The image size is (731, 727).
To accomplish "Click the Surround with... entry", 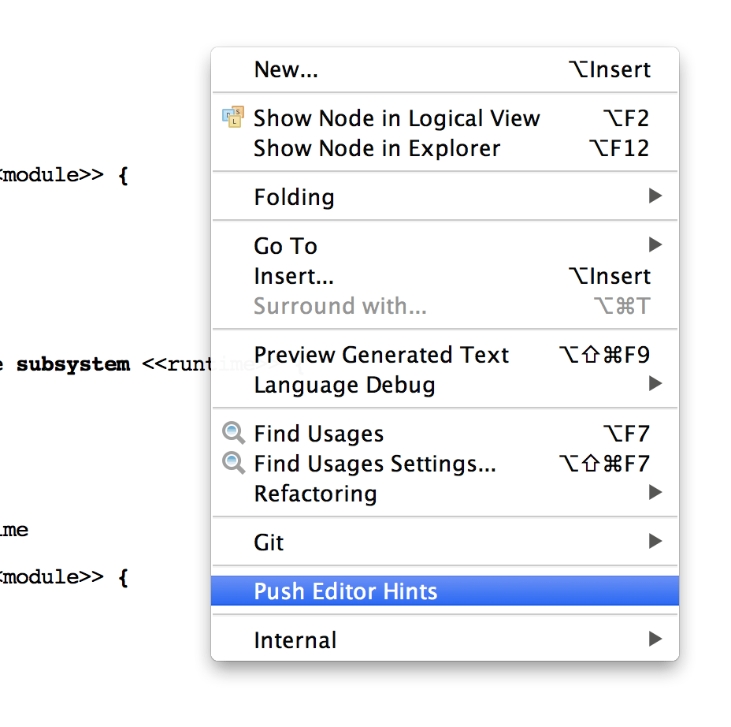I will pos(340,306).
